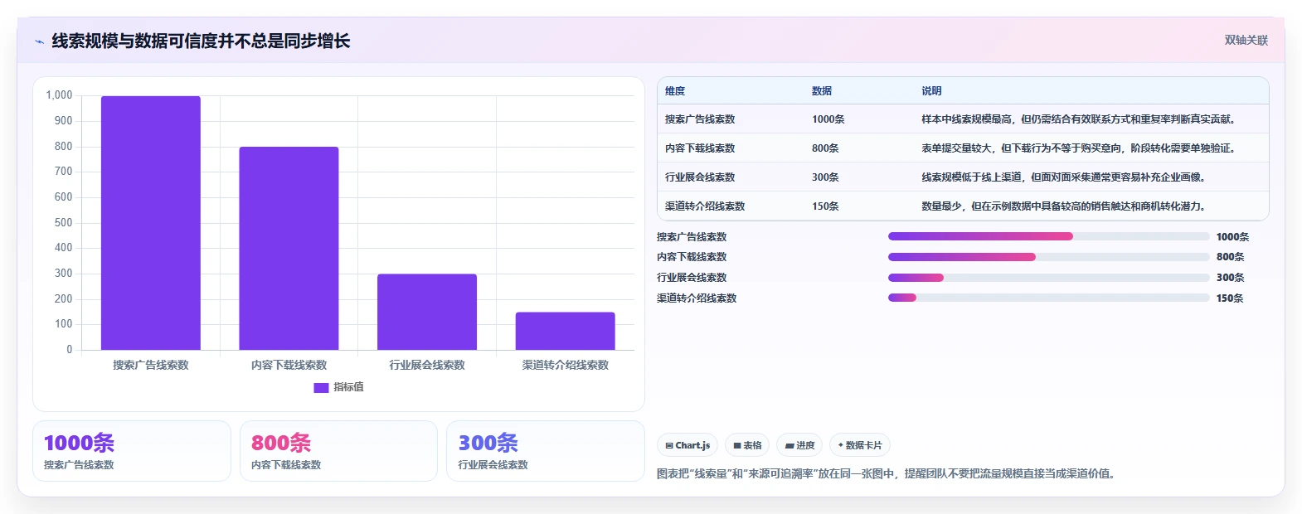Image resolution: width=1302 pixels, height=514 pixels.
Task: Click the 渠道转介绍线索数 bar in the chart
Action: pyautogui.click(x=566, y=331)
